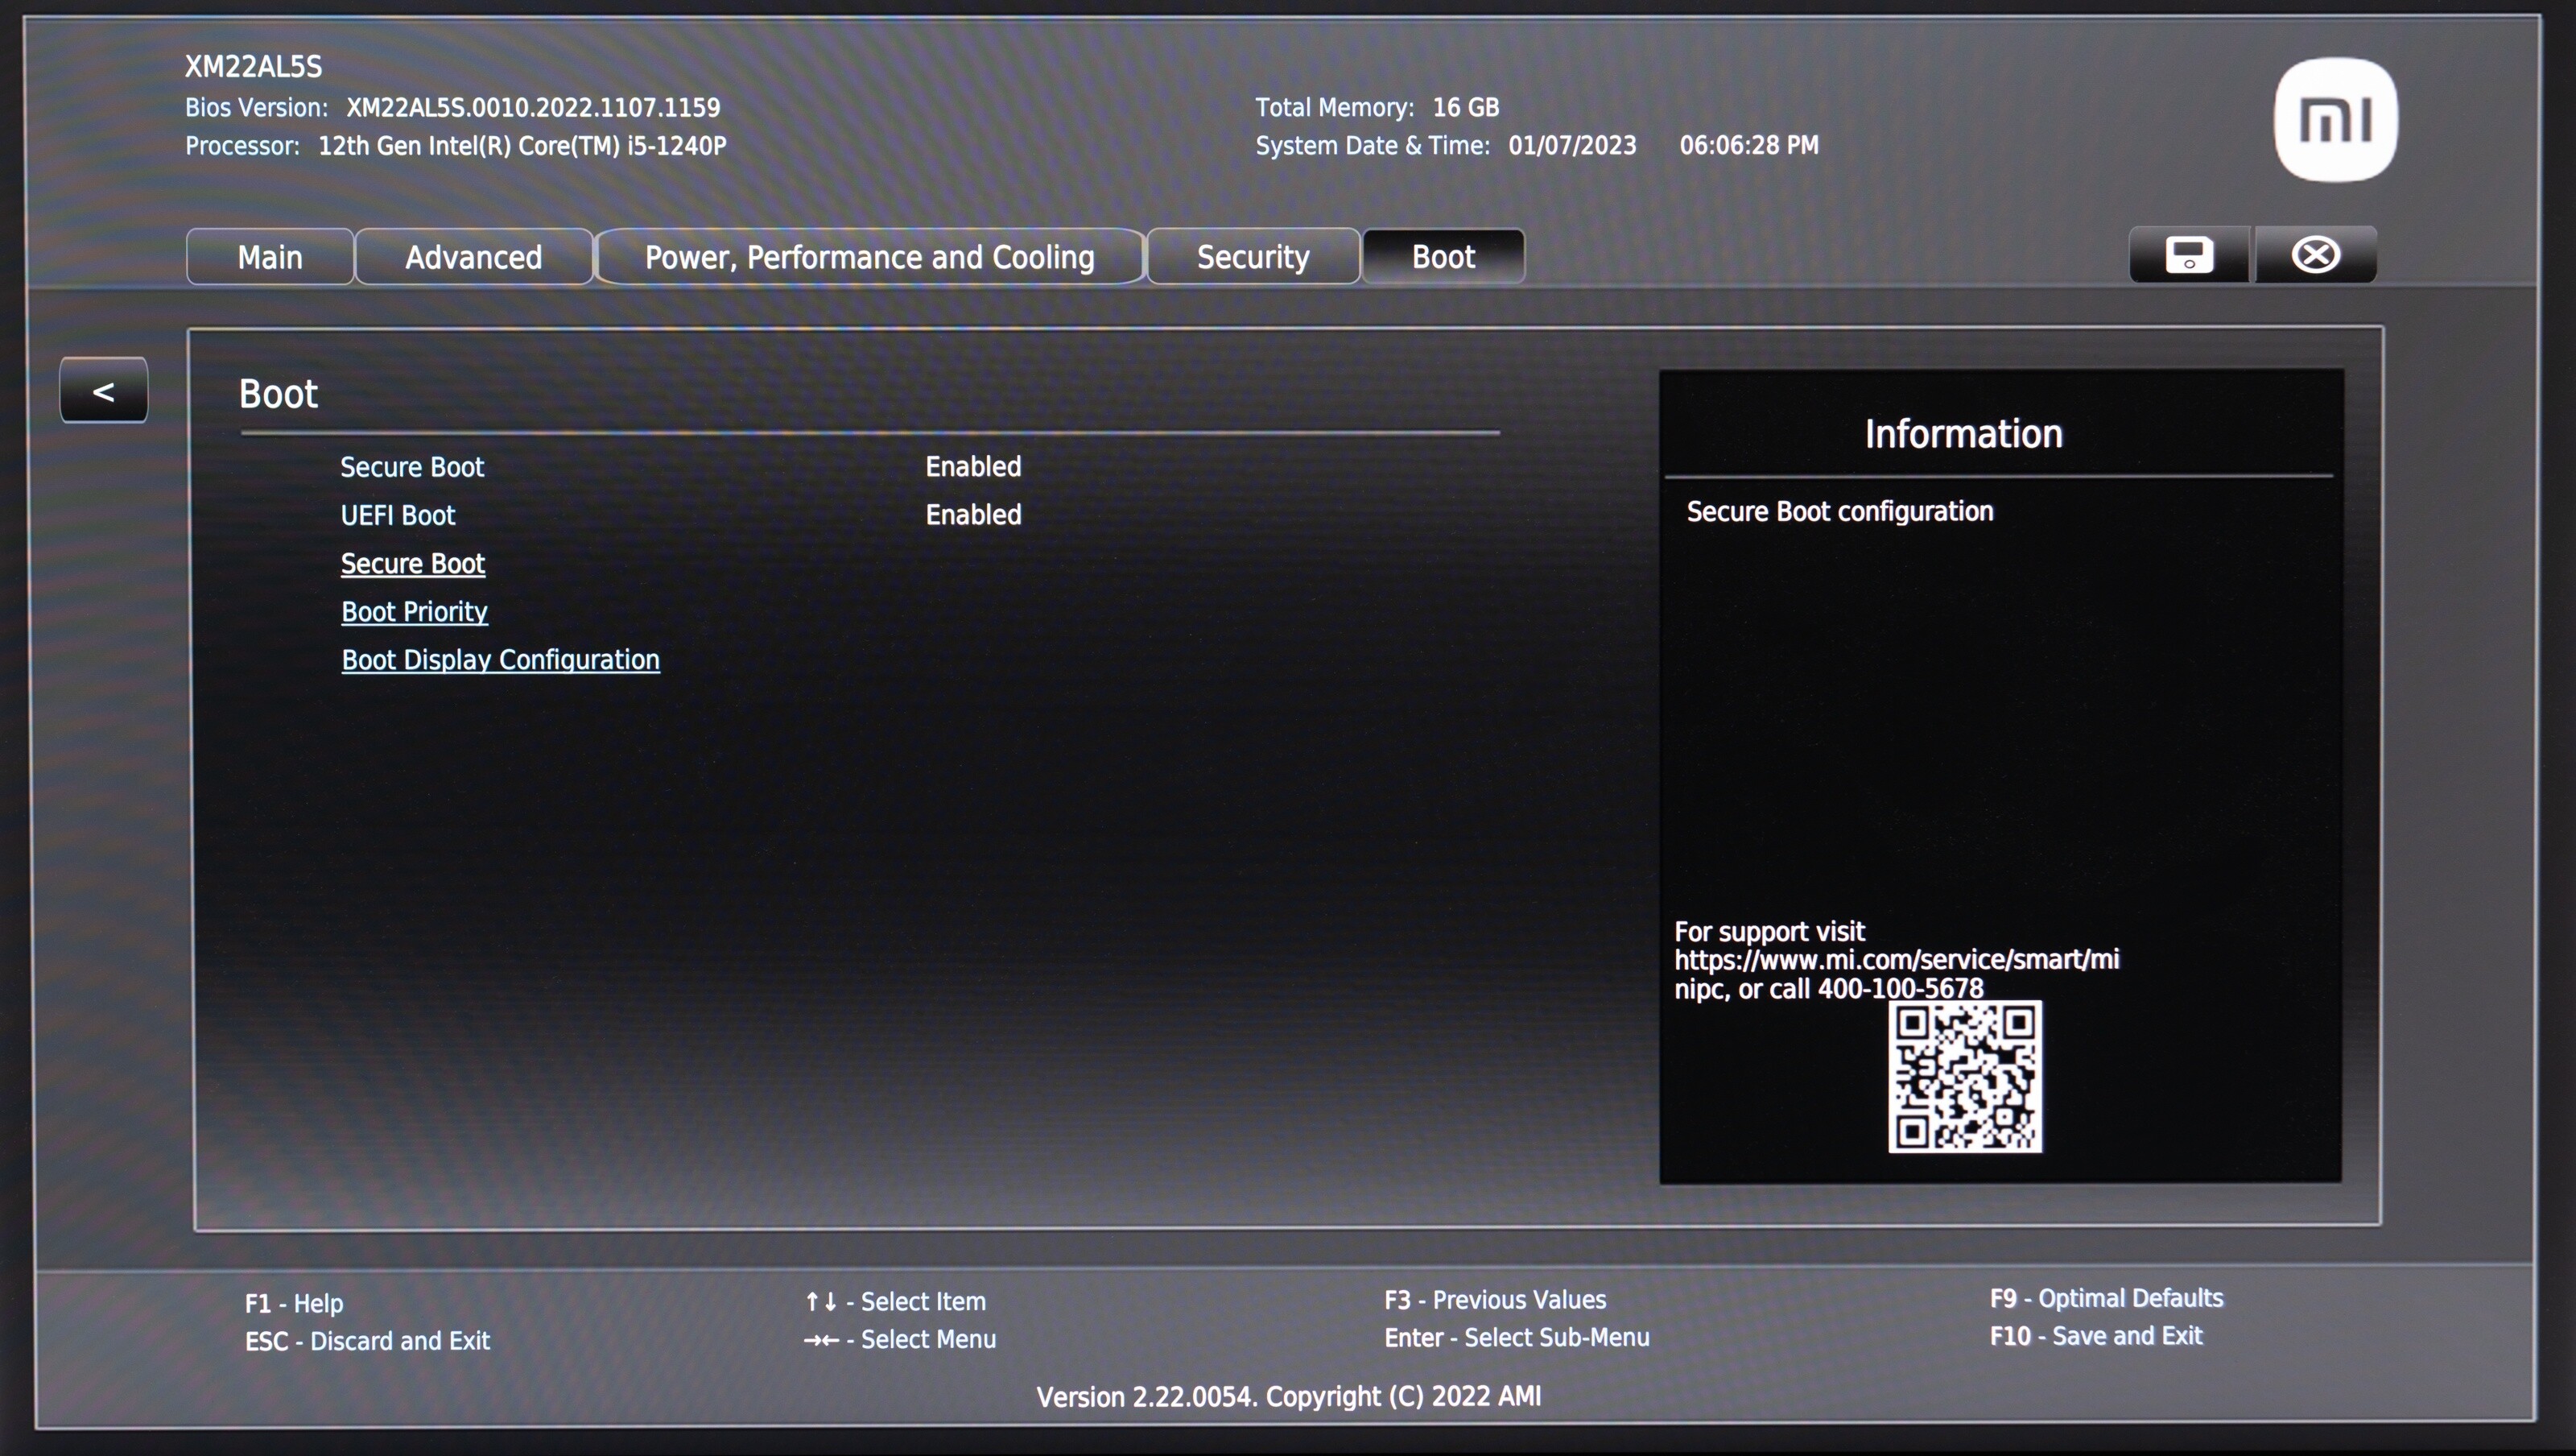Click the support QR code

click(x=1965, y=1077)
